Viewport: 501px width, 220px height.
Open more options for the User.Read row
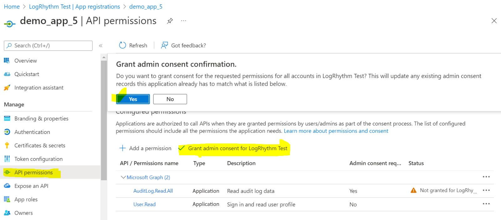tap(486, 204)
